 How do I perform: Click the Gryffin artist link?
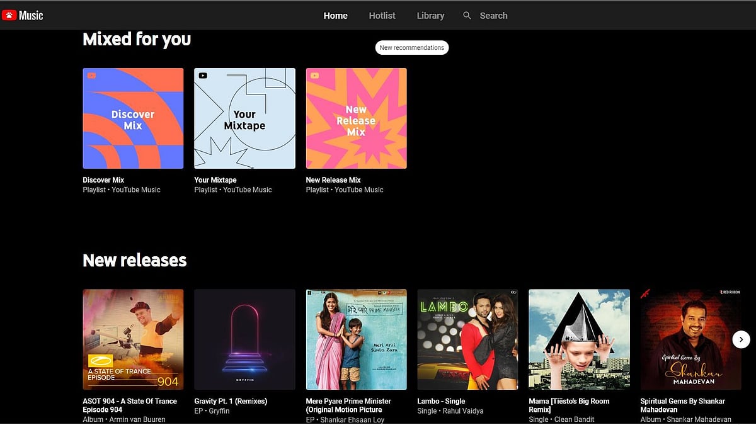[219, 411]
